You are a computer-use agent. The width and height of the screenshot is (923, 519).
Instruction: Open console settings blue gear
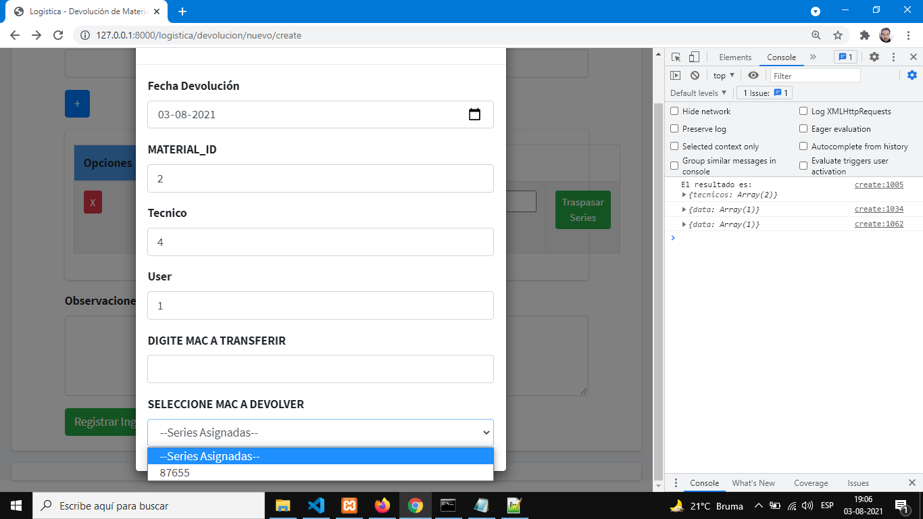point(912,75)
